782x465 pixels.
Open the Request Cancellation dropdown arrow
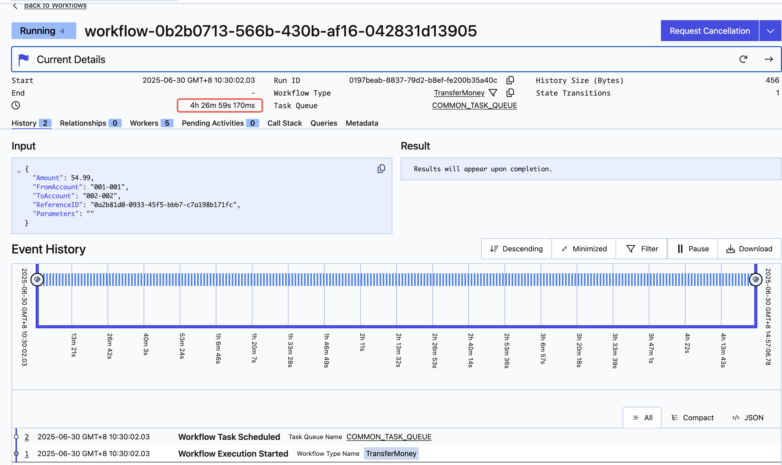click(x=770, y=31)
